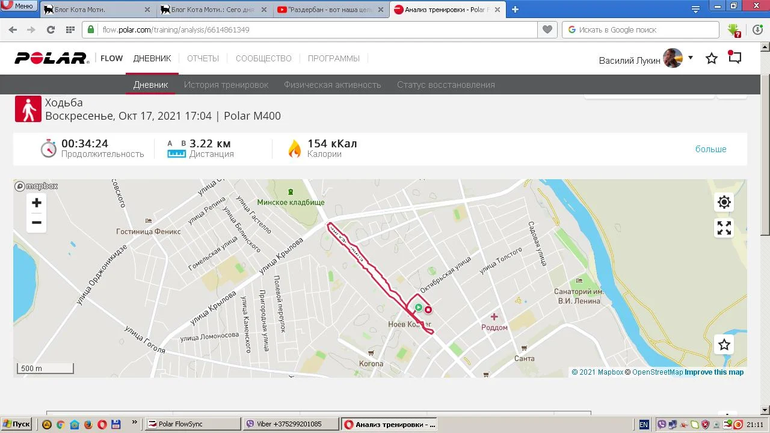The image size is (770, 433).
Task: Zoom out on the map
Action: coord(37,223)
